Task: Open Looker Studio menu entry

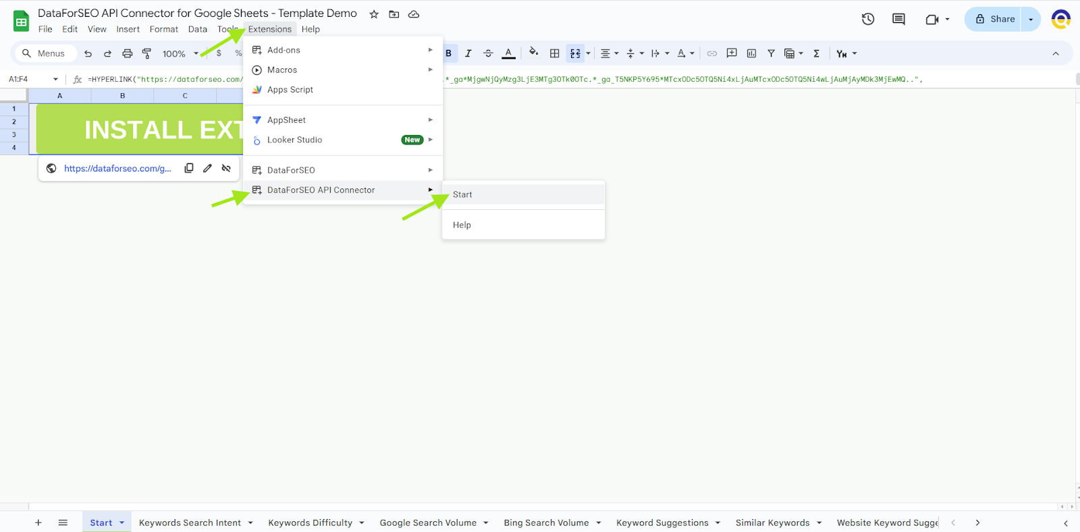Action: 343,140
